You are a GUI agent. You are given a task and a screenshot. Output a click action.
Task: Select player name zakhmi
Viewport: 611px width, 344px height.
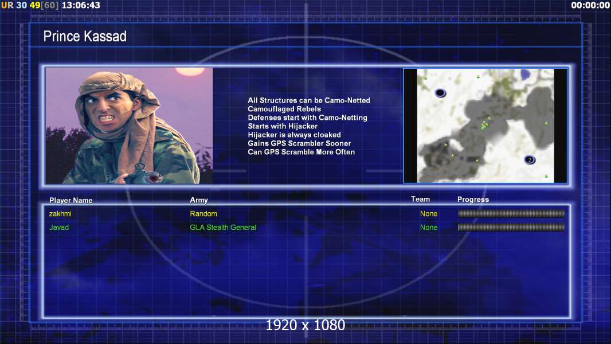tap(60, 213)
